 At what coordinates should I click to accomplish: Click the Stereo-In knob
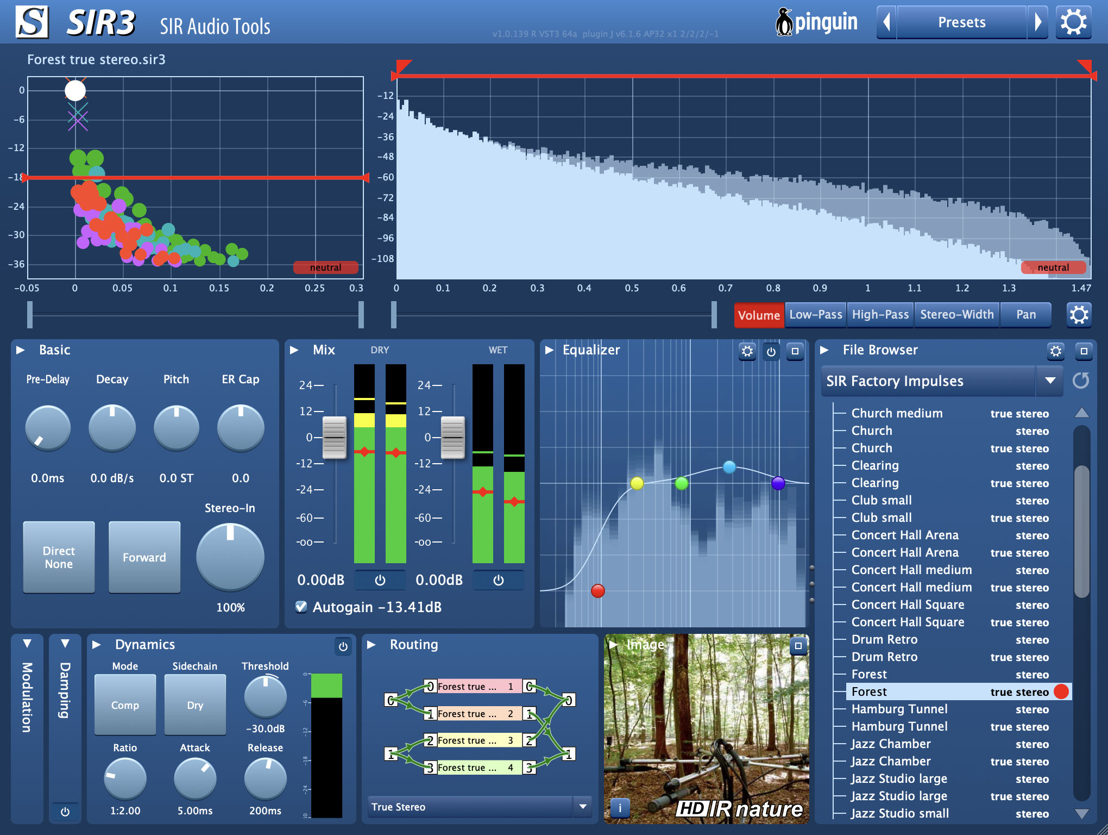coord(230,557)
